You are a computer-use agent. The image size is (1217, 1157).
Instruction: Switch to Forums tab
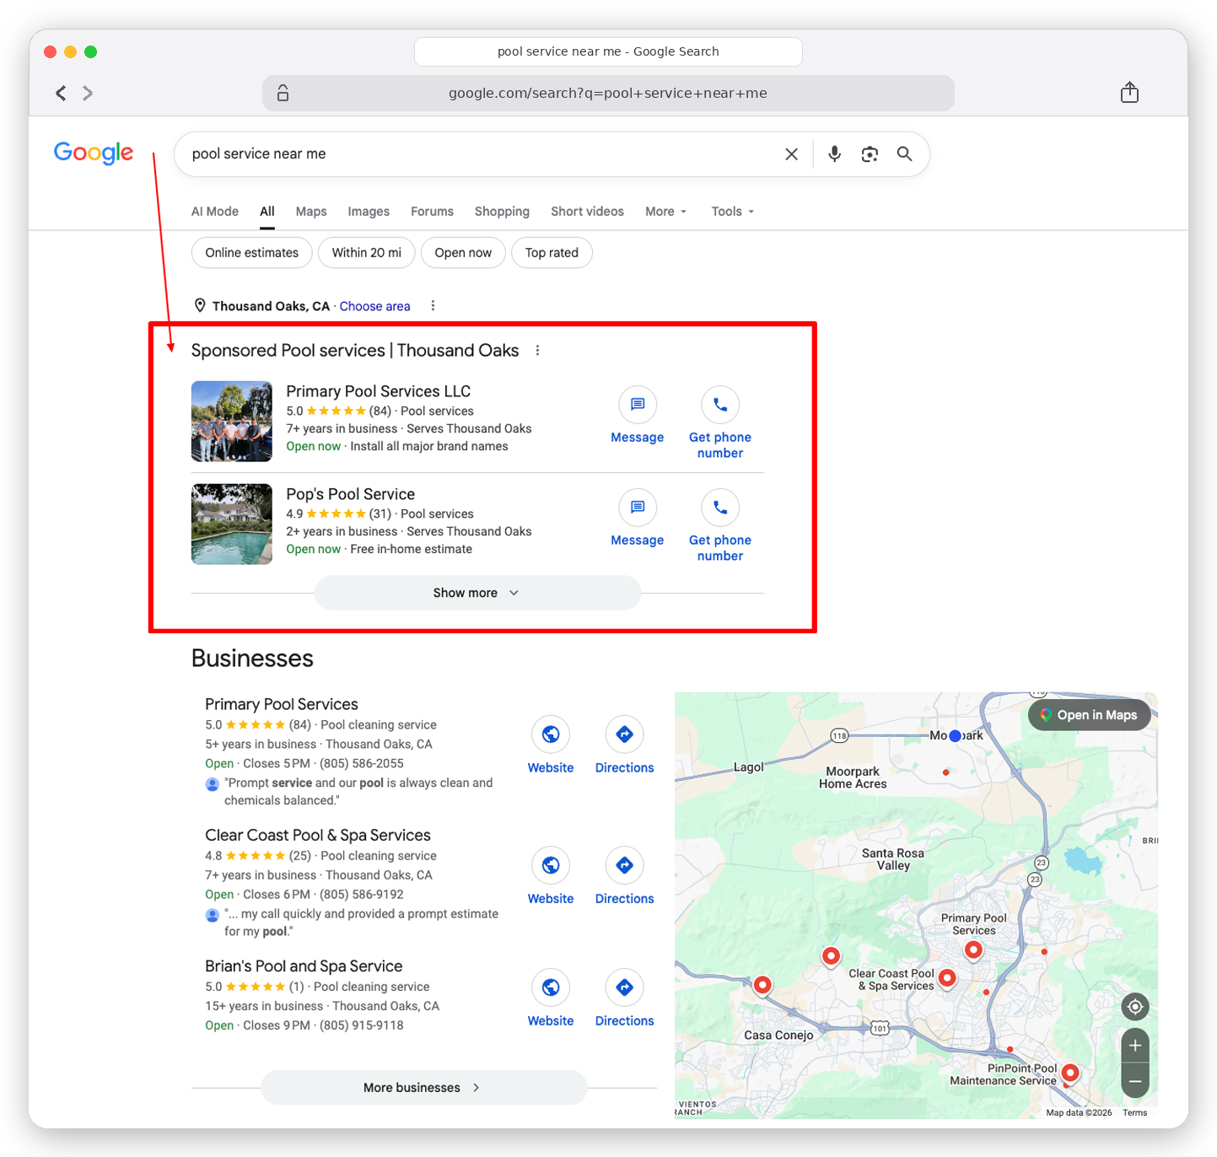tap(432, 211)
